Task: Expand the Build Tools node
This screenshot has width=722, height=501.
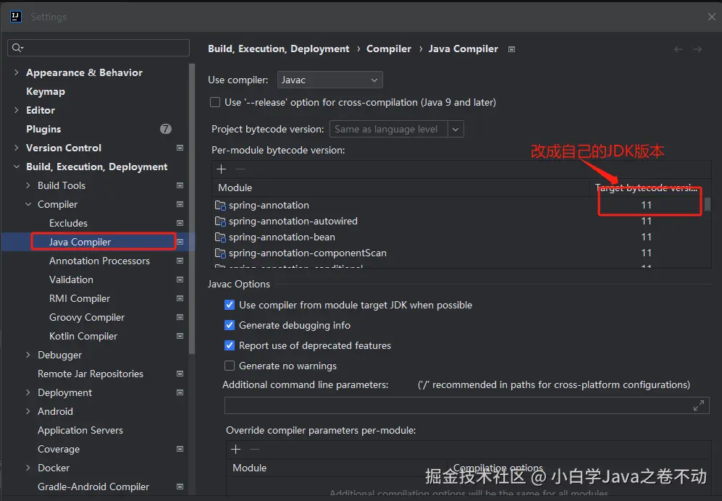Action: click(x=28, y=185)
